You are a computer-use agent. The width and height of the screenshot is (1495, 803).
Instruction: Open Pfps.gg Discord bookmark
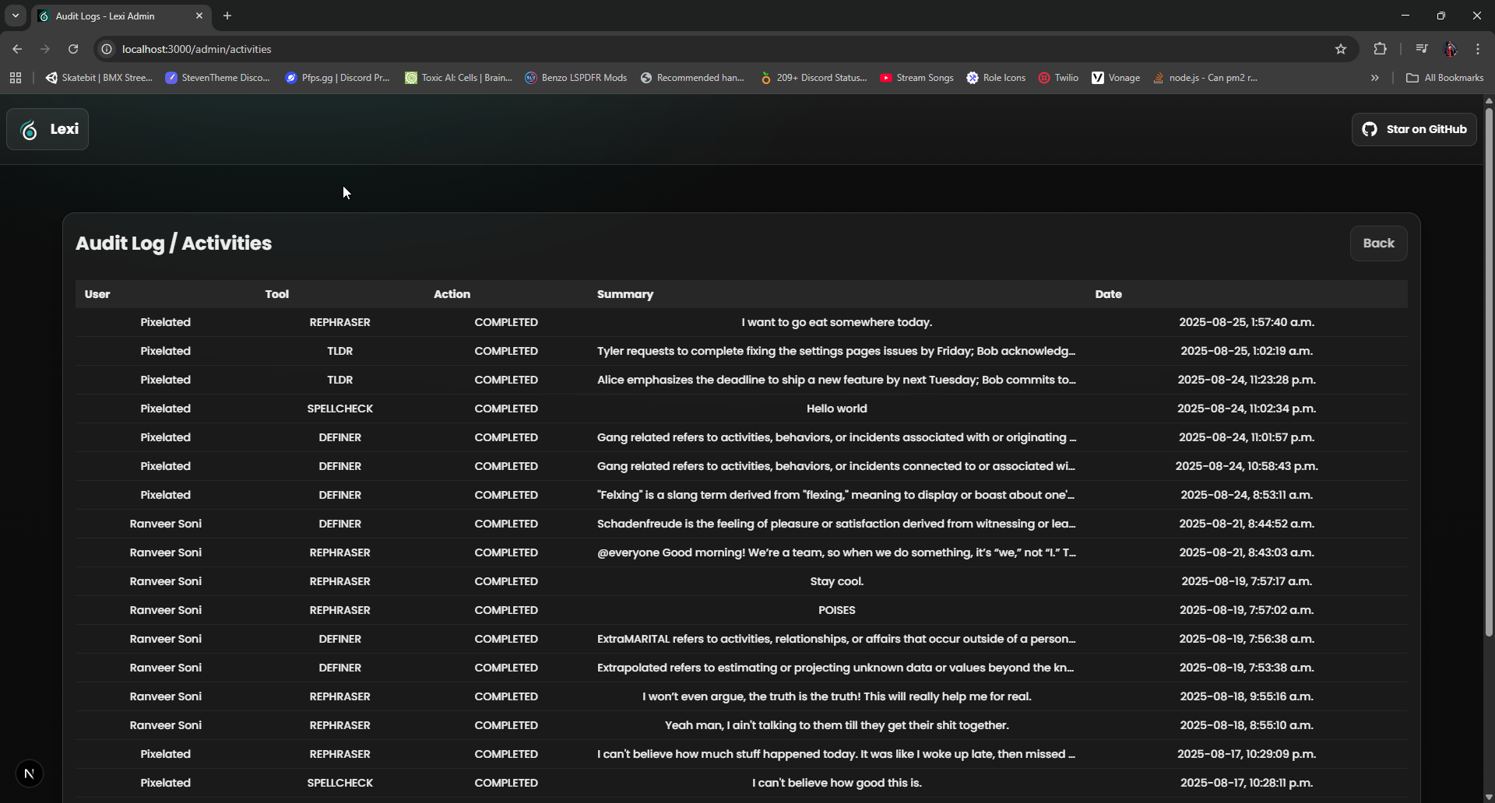338,78
